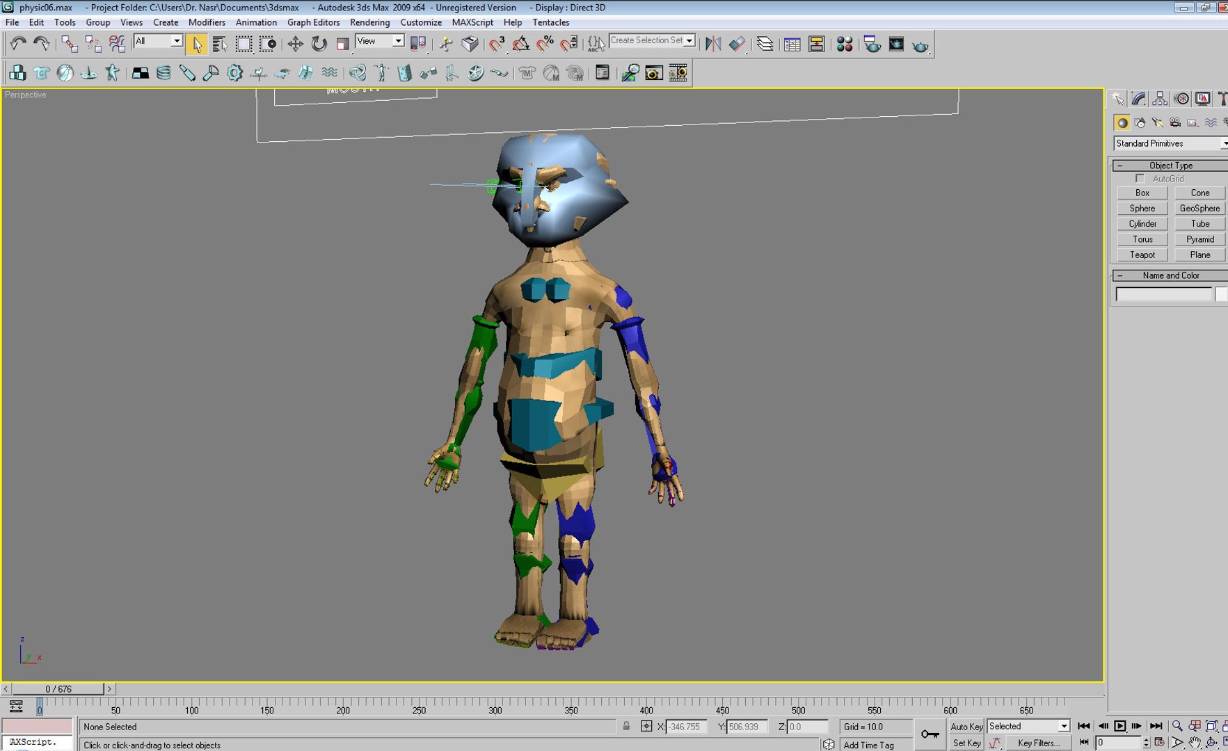This screenshot has width=1228, height=751.
Task: Open the Tentacles menu
Action: [x=550, y=22]
